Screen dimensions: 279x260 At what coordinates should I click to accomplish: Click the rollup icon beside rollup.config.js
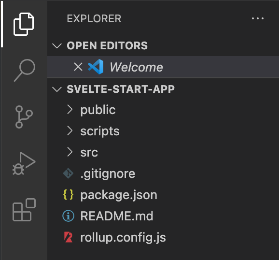[x=69, y=237]
